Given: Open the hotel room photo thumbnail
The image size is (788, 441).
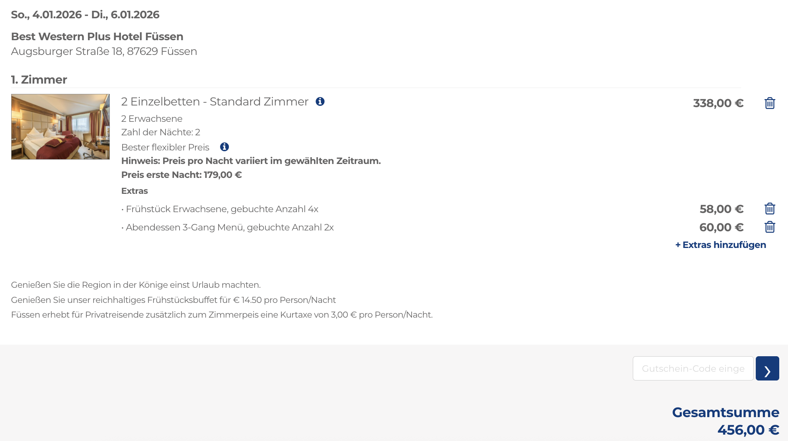Looking at the screenshot, I should click(x=60, y=127).
